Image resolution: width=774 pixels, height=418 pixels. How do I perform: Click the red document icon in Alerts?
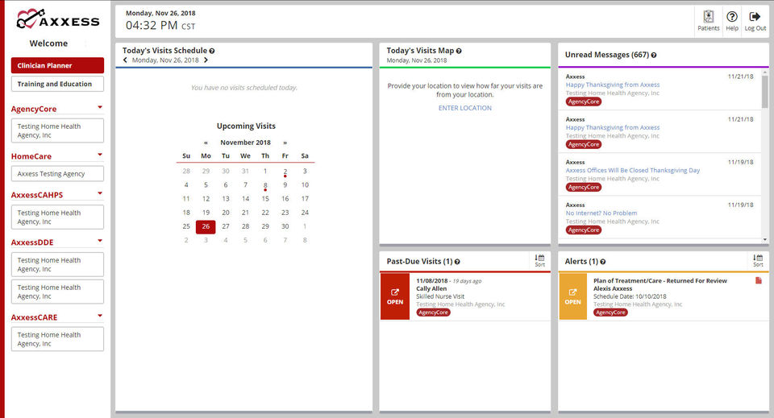tap(758, 280)
